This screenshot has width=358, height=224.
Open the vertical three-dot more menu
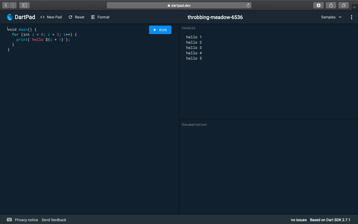pos(352,17)
